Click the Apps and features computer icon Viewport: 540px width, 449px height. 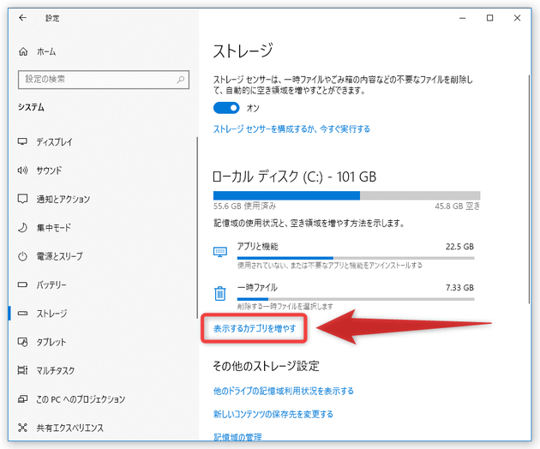pyautogui.click(x=220, y=252)
